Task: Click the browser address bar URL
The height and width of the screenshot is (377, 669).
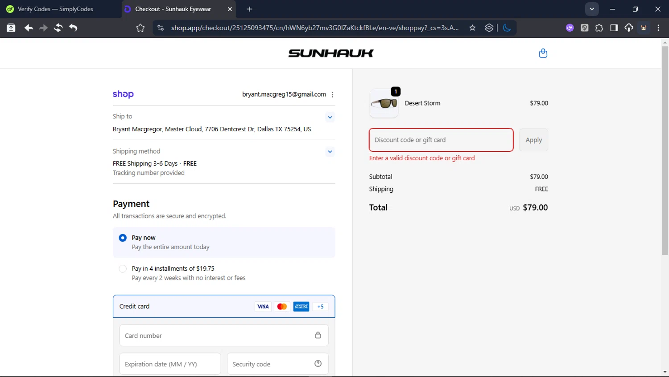Action: [x=315, y=28]
